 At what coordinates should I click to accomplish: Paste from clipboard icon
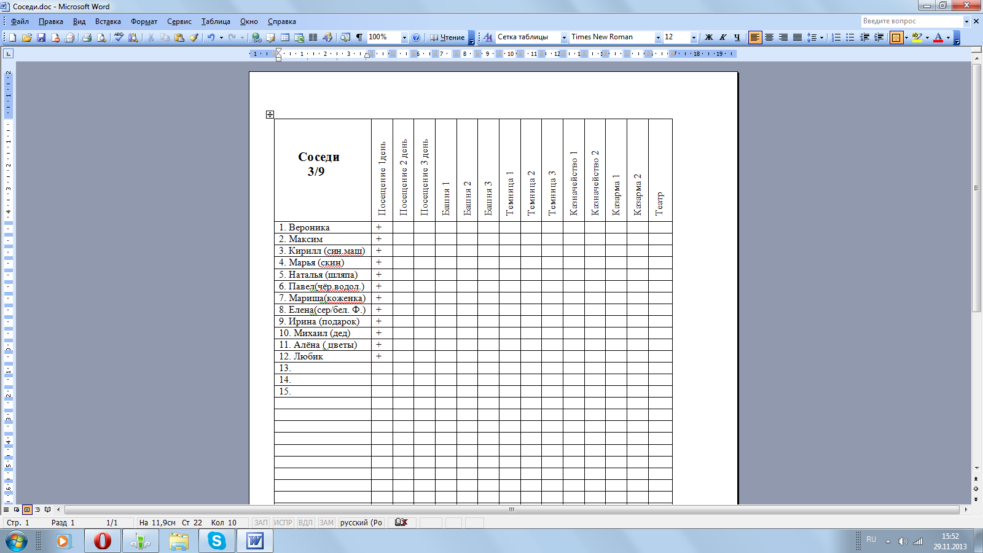[179, 37]
